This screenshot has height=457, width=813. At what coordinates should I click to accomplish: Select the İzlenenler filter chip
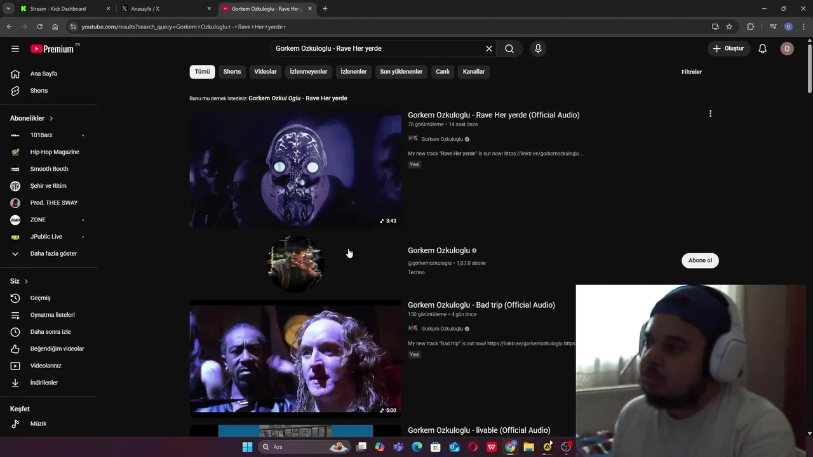pos(353,72)
